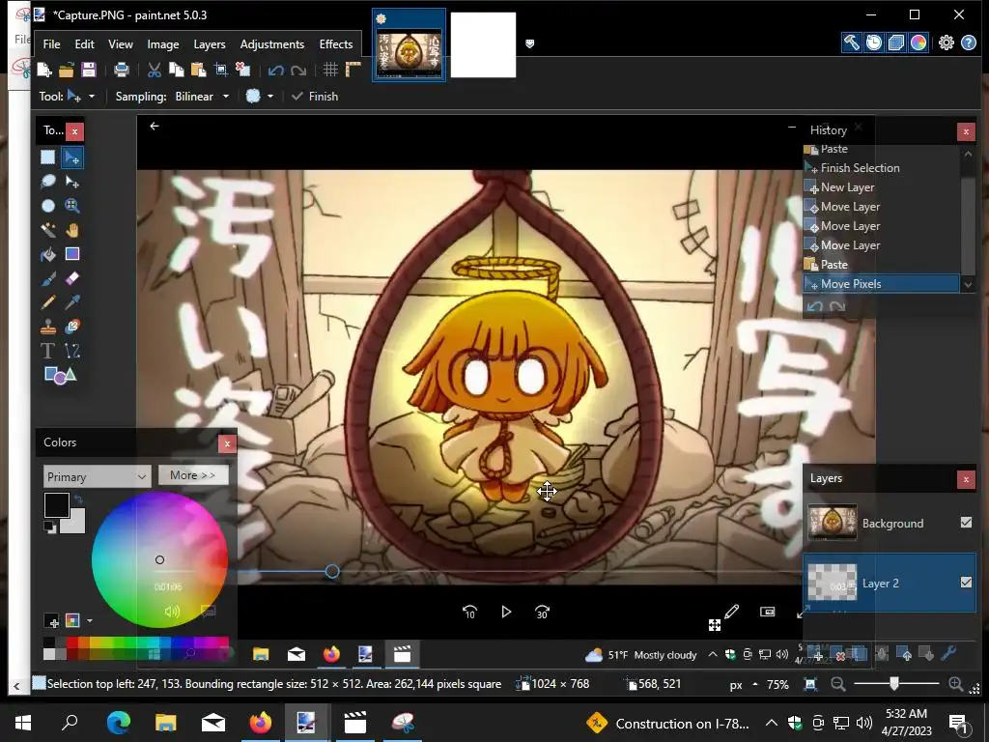Select the Clone Stamp tool
This screenshot has width=989, height=742.
pyautogui.click(x=48, y=327)
